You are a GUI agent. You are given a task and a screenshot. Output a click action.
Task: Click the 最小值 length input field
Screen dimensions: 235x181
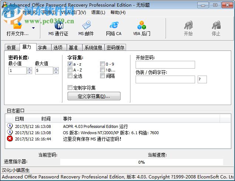click(x=17, y=70)
